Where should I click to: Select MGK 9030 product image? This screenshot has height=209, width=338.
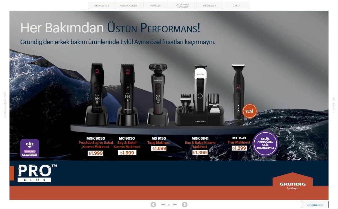[x=97, y=94]
